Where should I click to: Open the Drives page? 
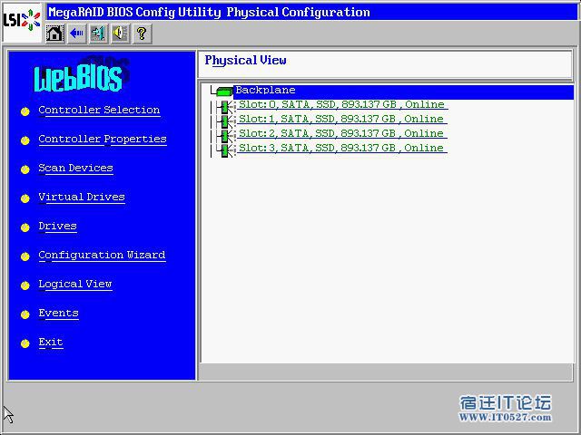click(x=58, y=227)
